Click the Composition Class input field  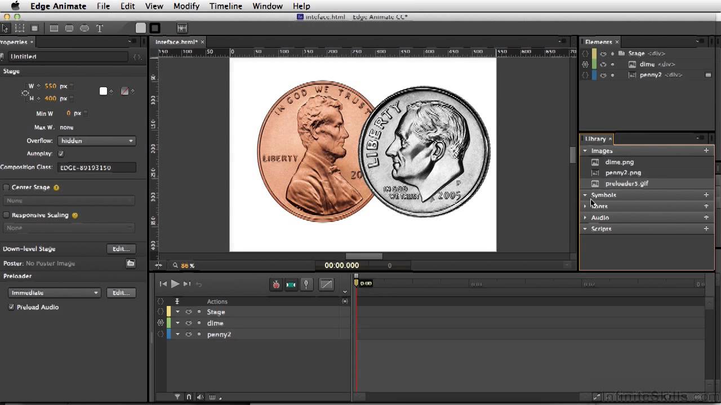click(x=96, y=168)
